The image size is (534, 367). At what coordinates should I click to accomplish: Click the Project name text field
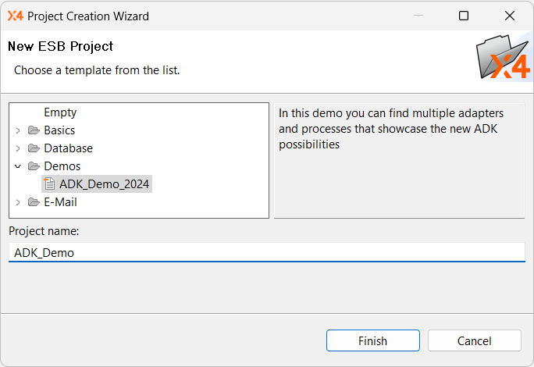point(266,252)
